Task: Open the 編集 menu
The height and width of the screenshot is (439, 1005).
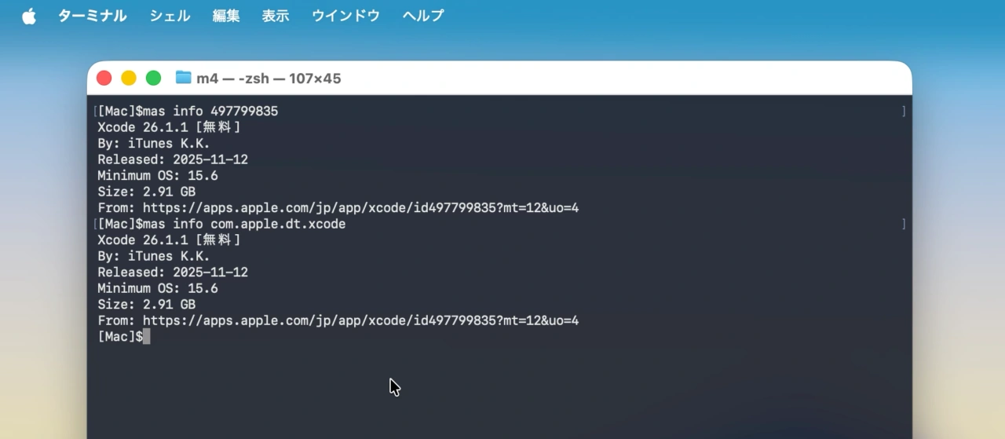Action: click(x=226, y=16)
